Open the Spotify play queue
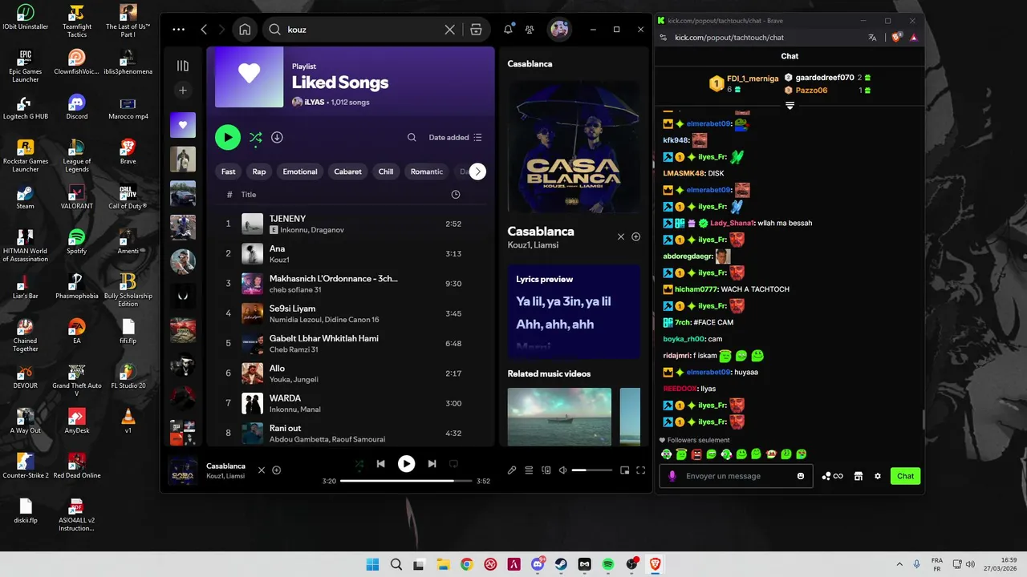The height and width of the screenshot is (577, 1027). pyautogui.click(x=529, y=470)
